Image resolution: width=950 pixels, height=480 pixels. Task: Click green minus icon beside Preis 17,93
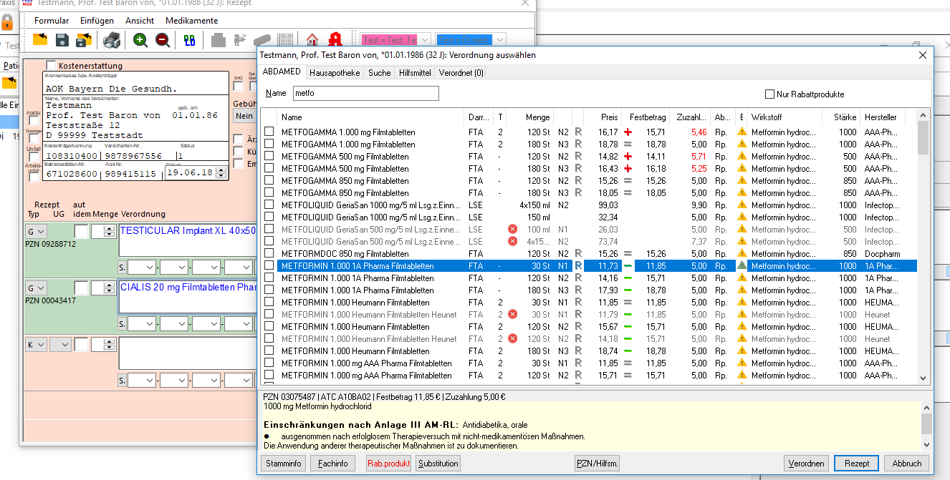point(628,290)
